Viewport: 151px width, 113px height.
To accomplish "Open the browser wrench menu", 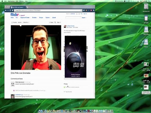I will [x=93, y=10].
